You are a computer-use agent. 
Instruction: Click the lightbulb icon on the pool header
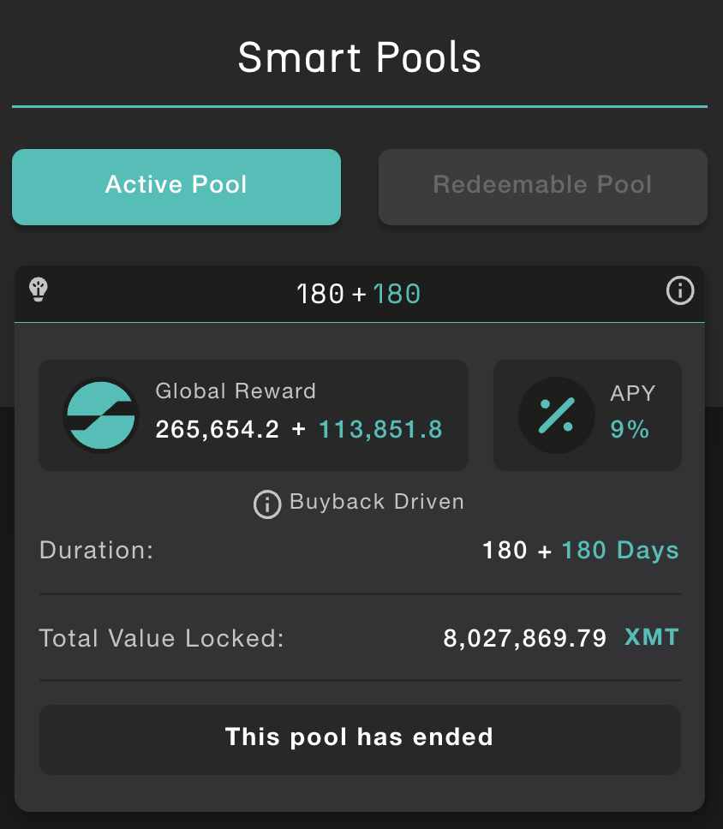[39, 289]
